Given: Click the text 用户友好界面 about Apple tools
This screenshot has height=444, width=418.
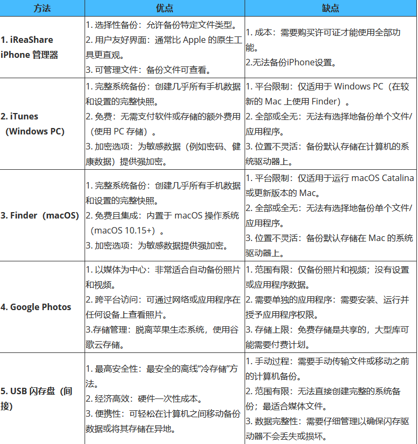Looking at the screenshot, I should coord(164,47).
